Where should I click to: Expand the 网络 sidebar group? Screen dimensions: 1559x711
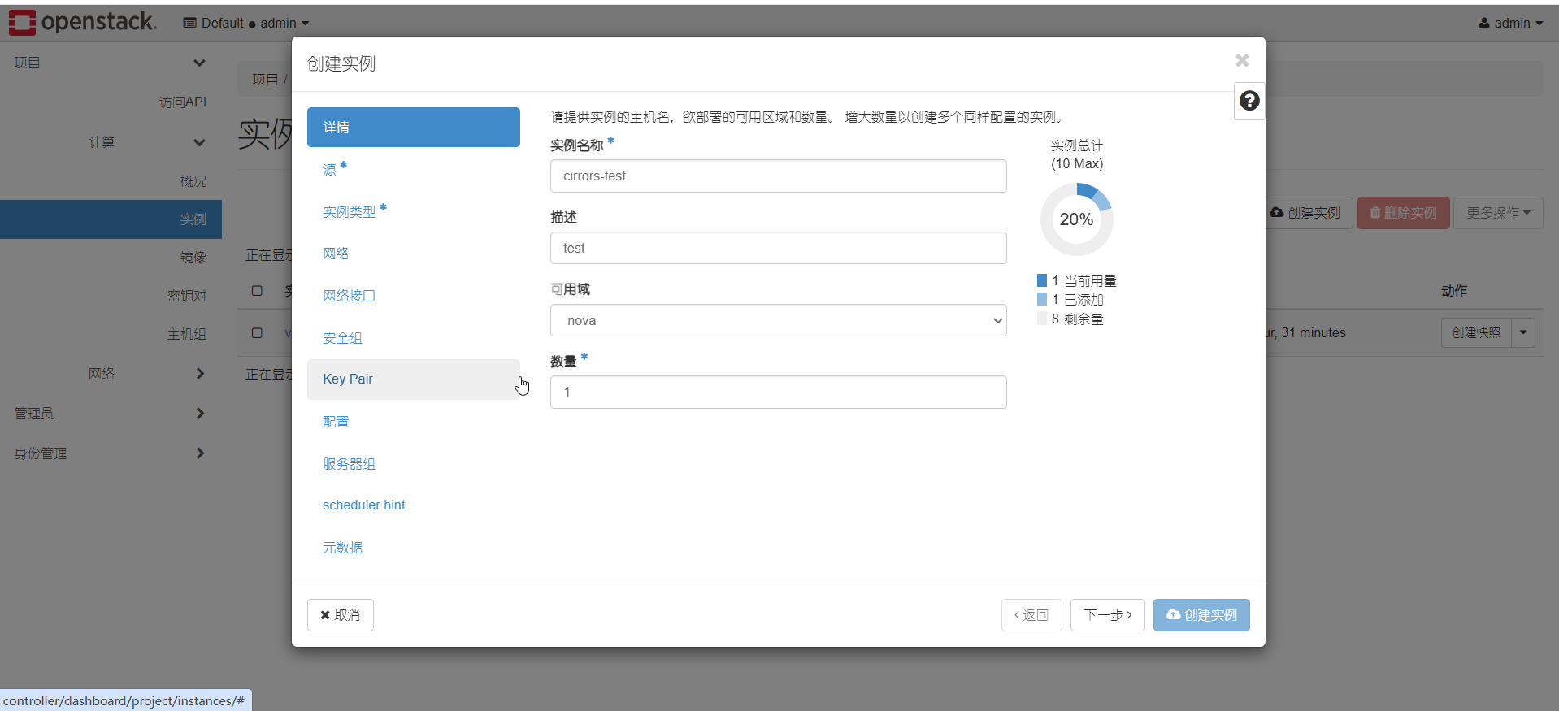(x=111, y=374)
